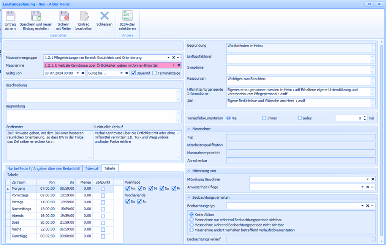The height and width of the screenshot is (245, 386).
Task: Click into the Beschreibung text field
Action: click(91, 95)
